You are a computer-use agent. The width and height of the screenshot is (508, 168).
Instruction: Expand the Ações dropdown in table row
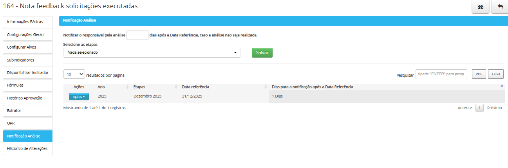pyautogui.click(x=79, y=96)
